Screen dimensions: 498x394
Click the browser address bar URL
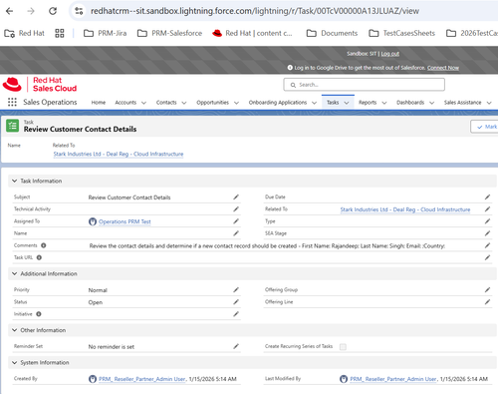tap(255, 11)
